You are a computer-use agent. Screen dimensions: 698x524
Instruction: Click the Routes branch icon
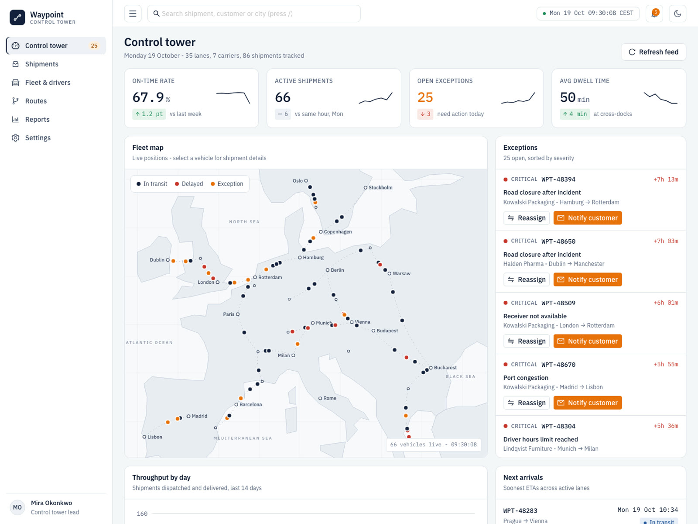pyautogui.click(x=16, y=101)
